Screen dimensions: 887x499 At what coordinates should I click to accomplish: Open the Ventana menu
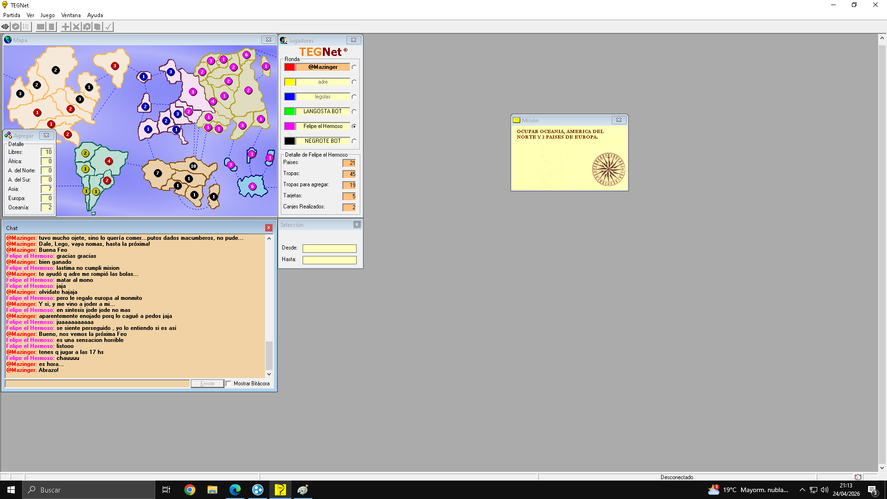[x=71, y=15]
